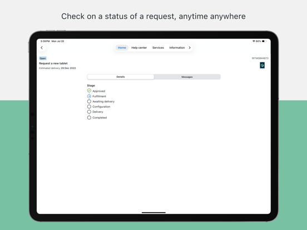Click the Estimated delivery 29 Dec 2022 text

(57, 68)
